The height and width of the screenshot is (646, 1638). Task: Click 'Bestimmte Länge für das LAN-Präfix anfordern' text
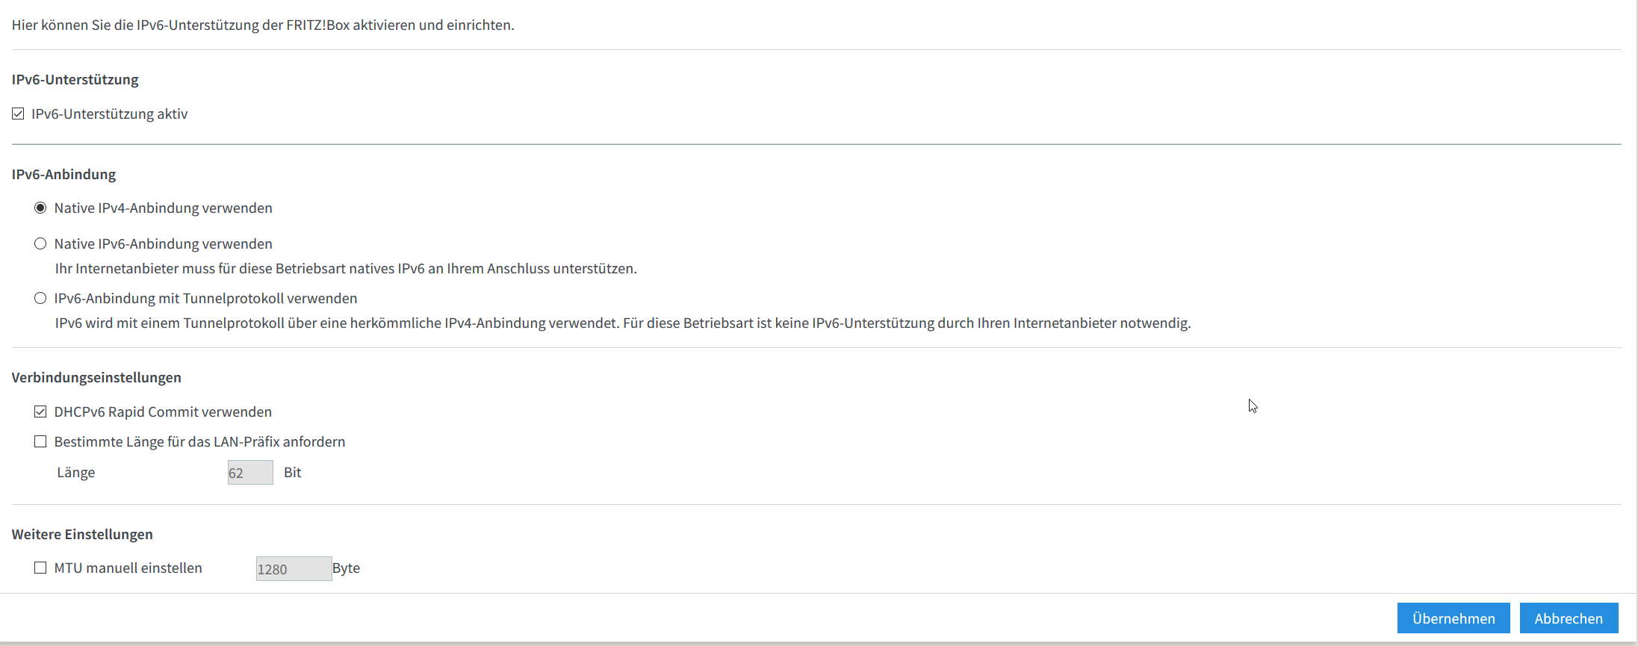199,441
